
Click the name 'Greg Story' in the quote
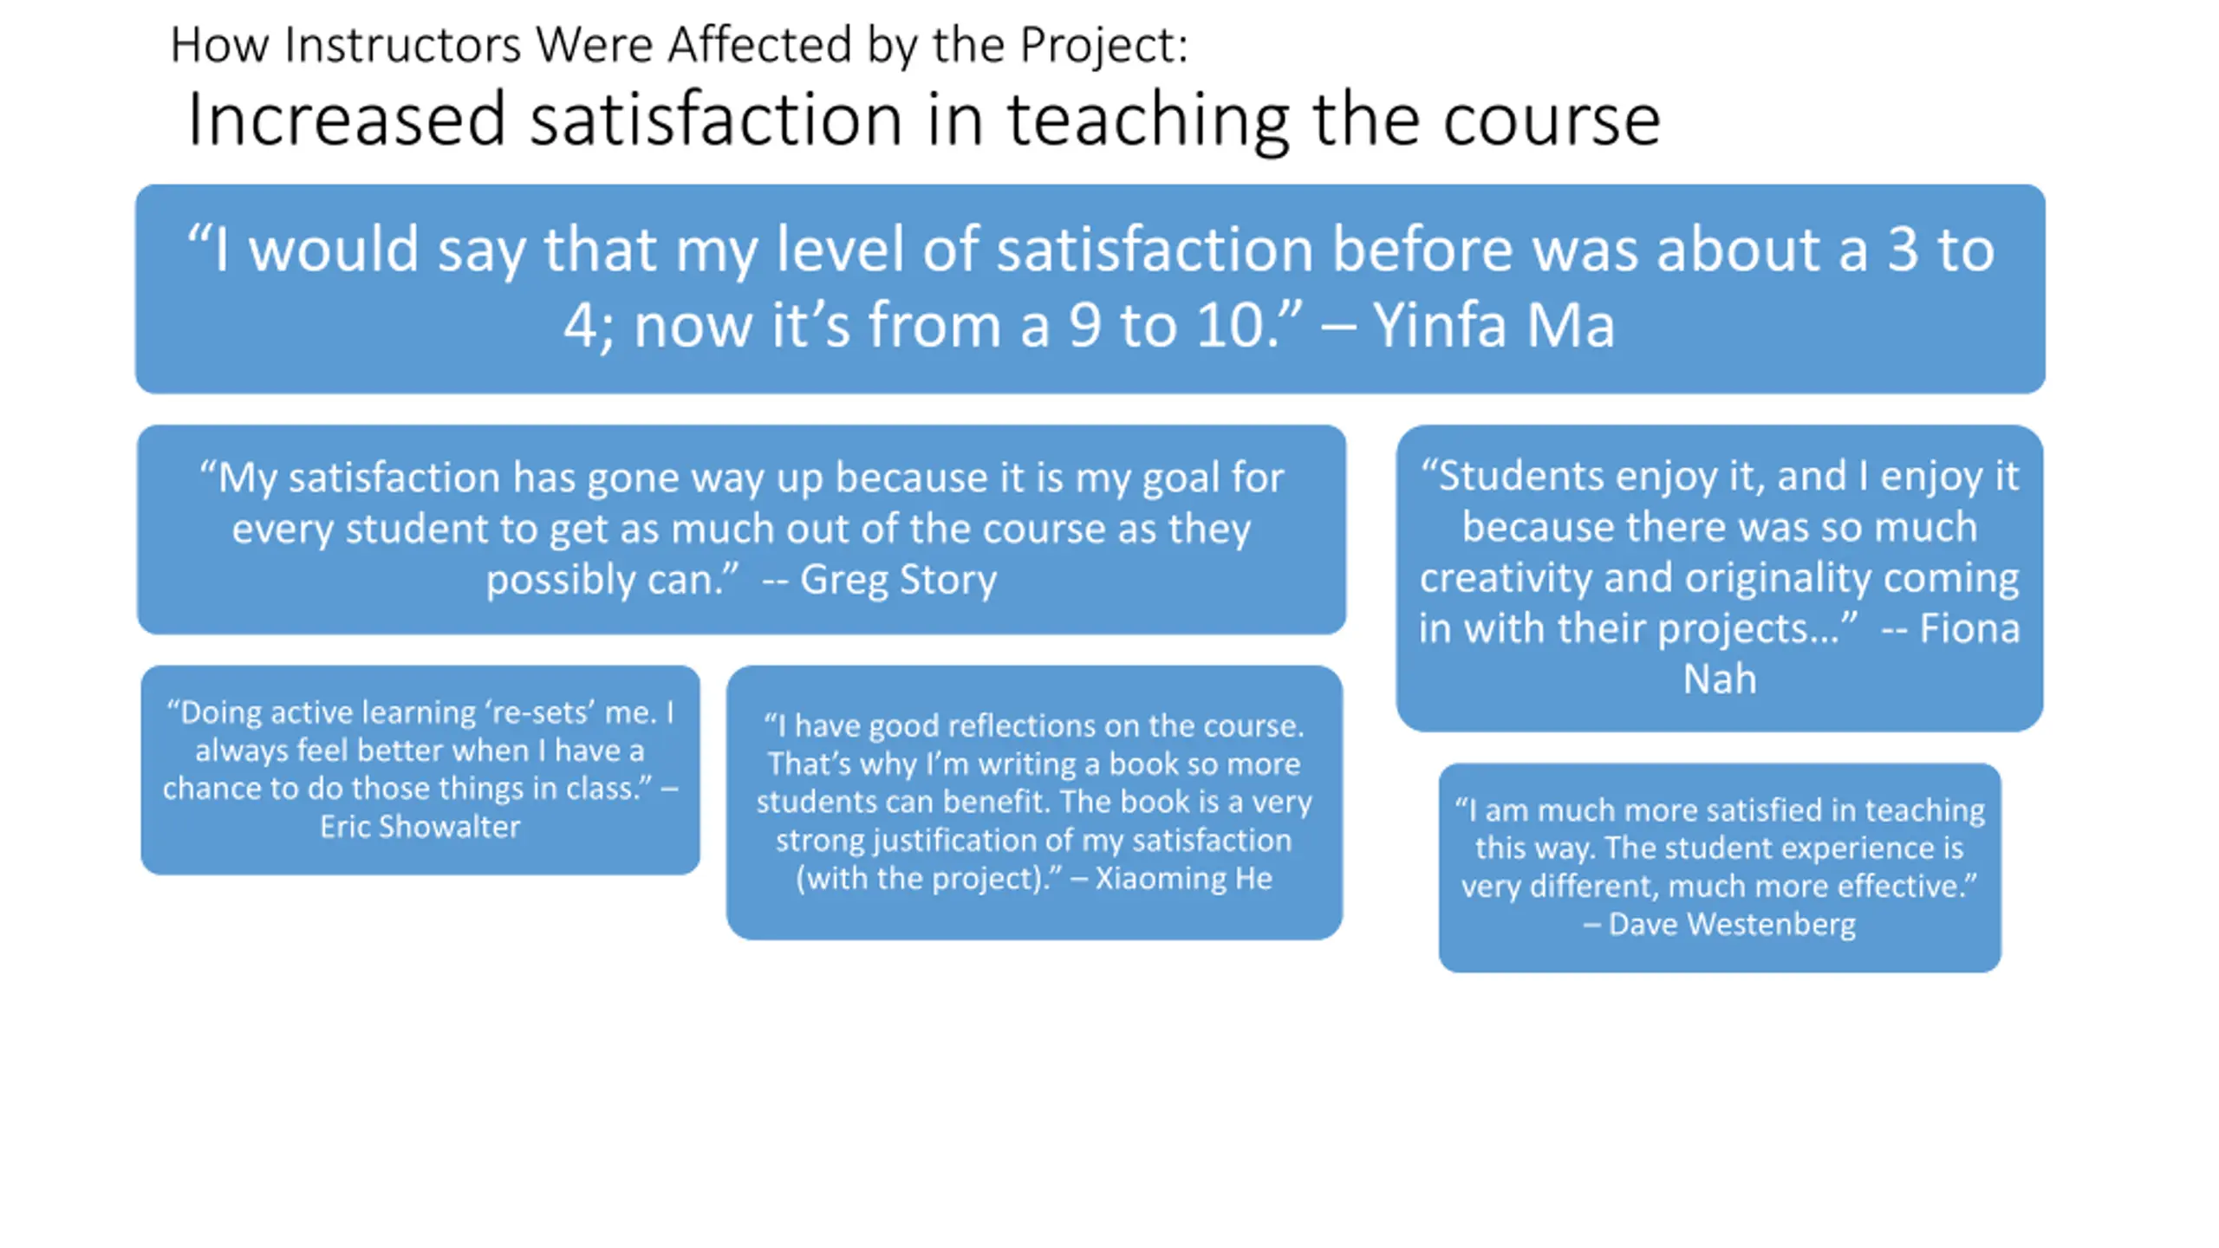pos(897,579)
